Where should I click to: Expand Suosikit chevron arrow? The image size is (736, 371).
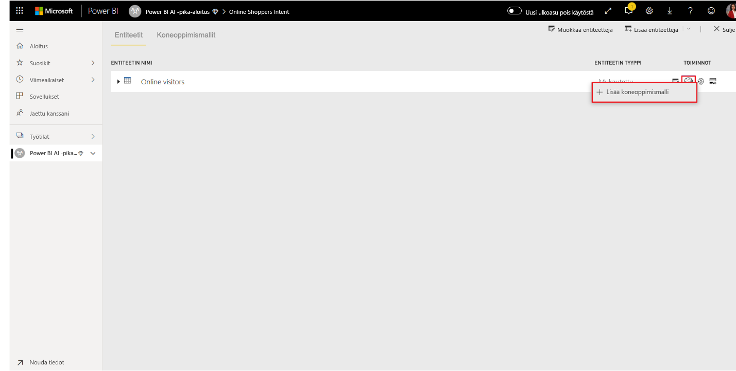(93, 63)
